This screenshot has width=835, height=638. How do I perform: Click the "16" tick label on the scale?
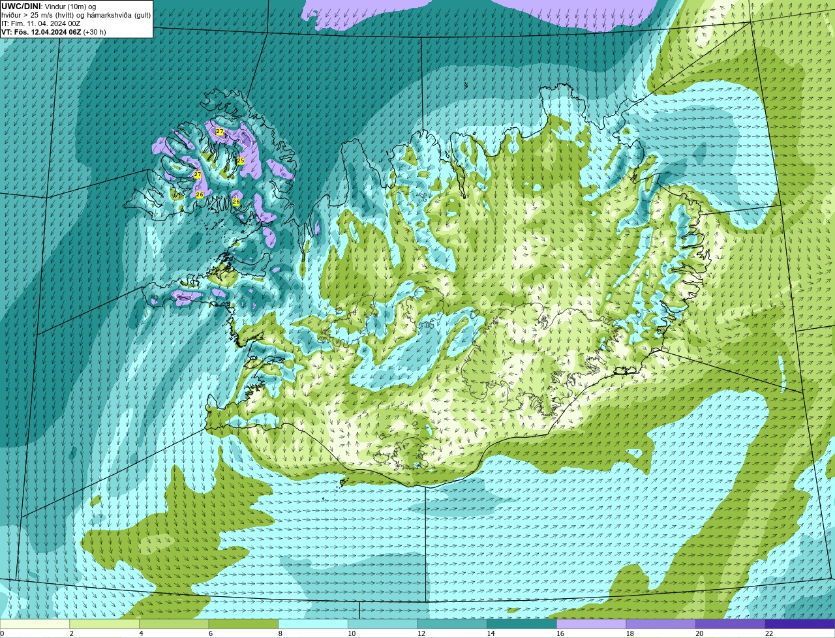coord(560,633)
